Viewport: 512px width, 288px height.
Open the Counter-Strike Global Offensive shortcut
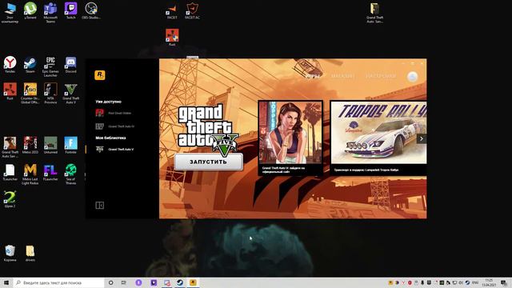tap(30, 94)
